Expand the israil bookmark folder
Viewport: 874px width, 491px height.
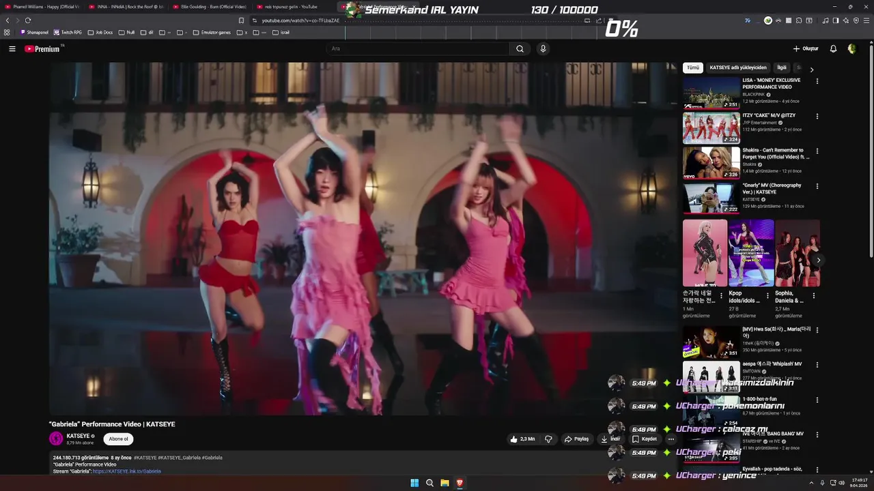[x=281, y=32]
